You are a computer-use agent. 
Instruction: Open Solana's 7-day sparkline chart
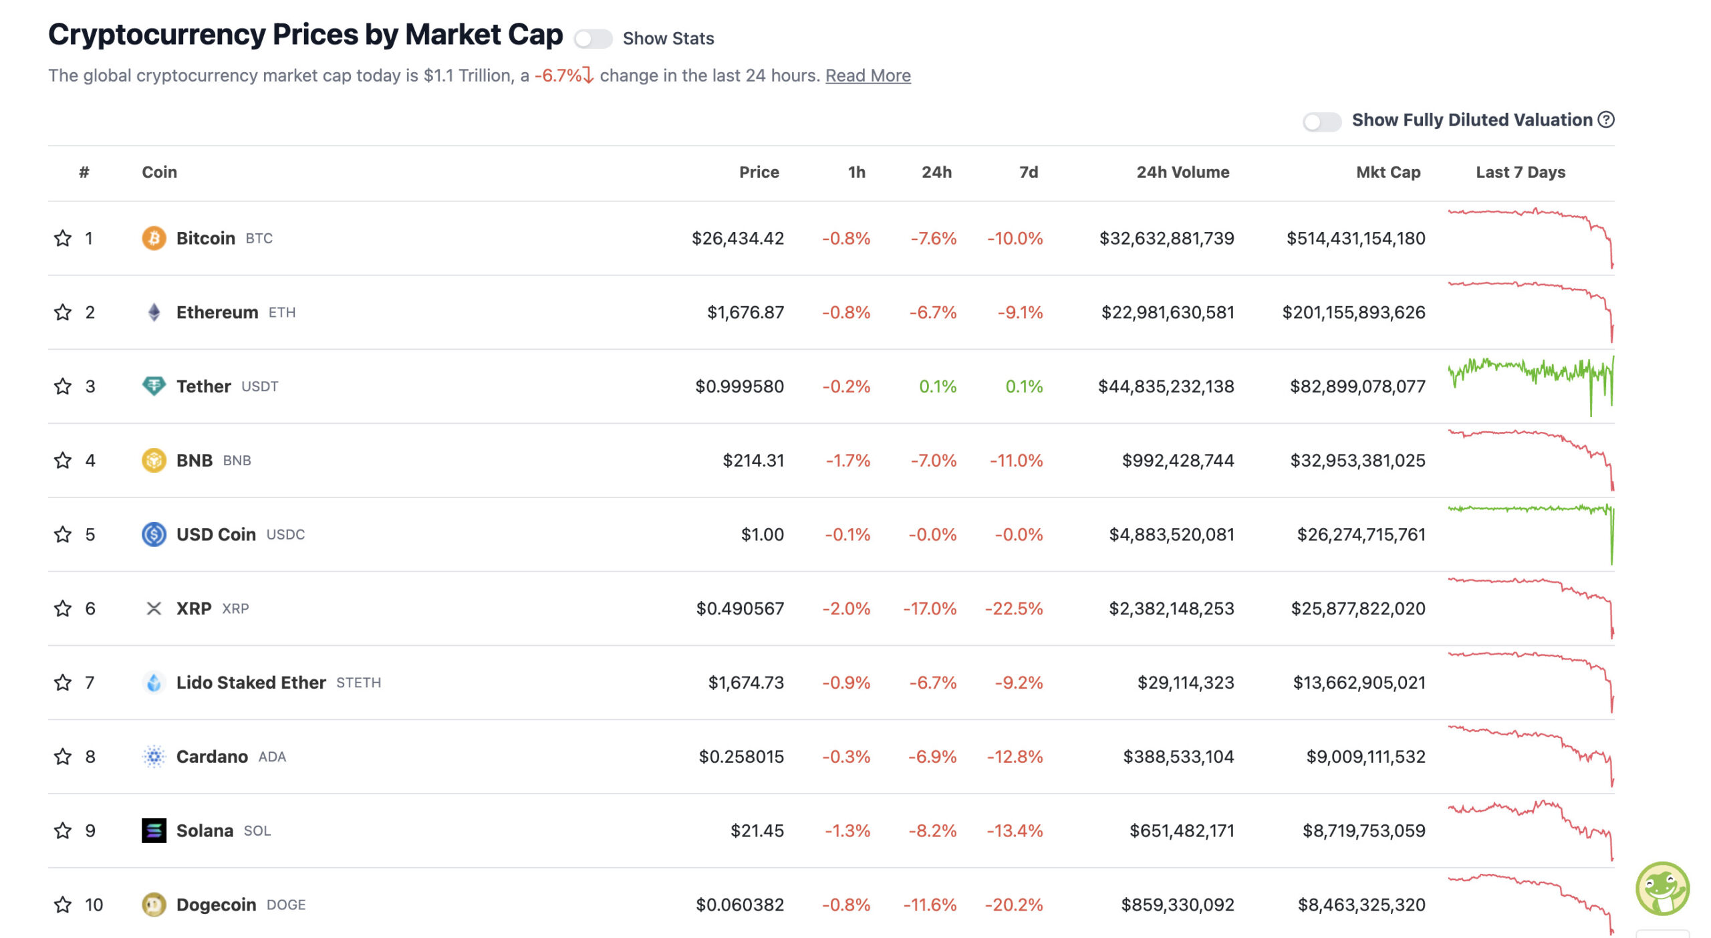(1531, 831)
